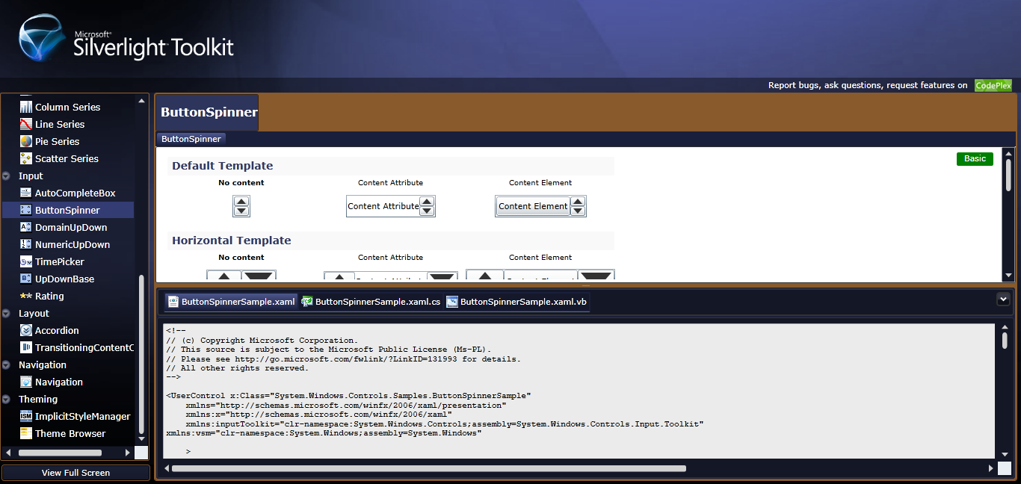Open the Accordion sample
The height and width of the screenshot is (484, 1021).
click(57, 330)
